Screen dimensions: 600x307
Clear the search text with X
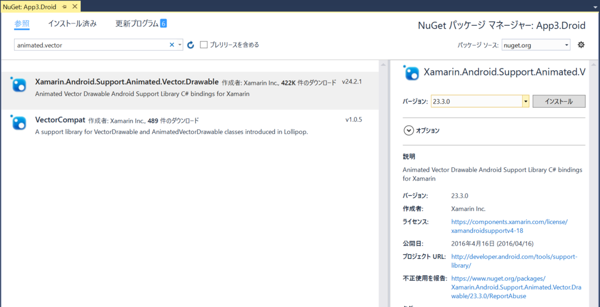pos(172,44)
